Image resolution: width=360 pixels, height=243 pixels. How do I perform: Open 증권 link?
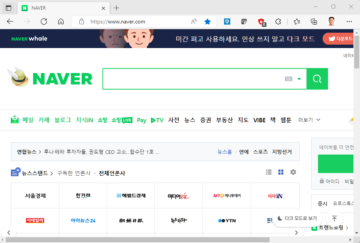coord(206,120)
